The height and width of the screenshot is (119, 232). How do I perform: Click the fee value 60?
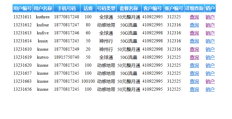tap(88, 33)
